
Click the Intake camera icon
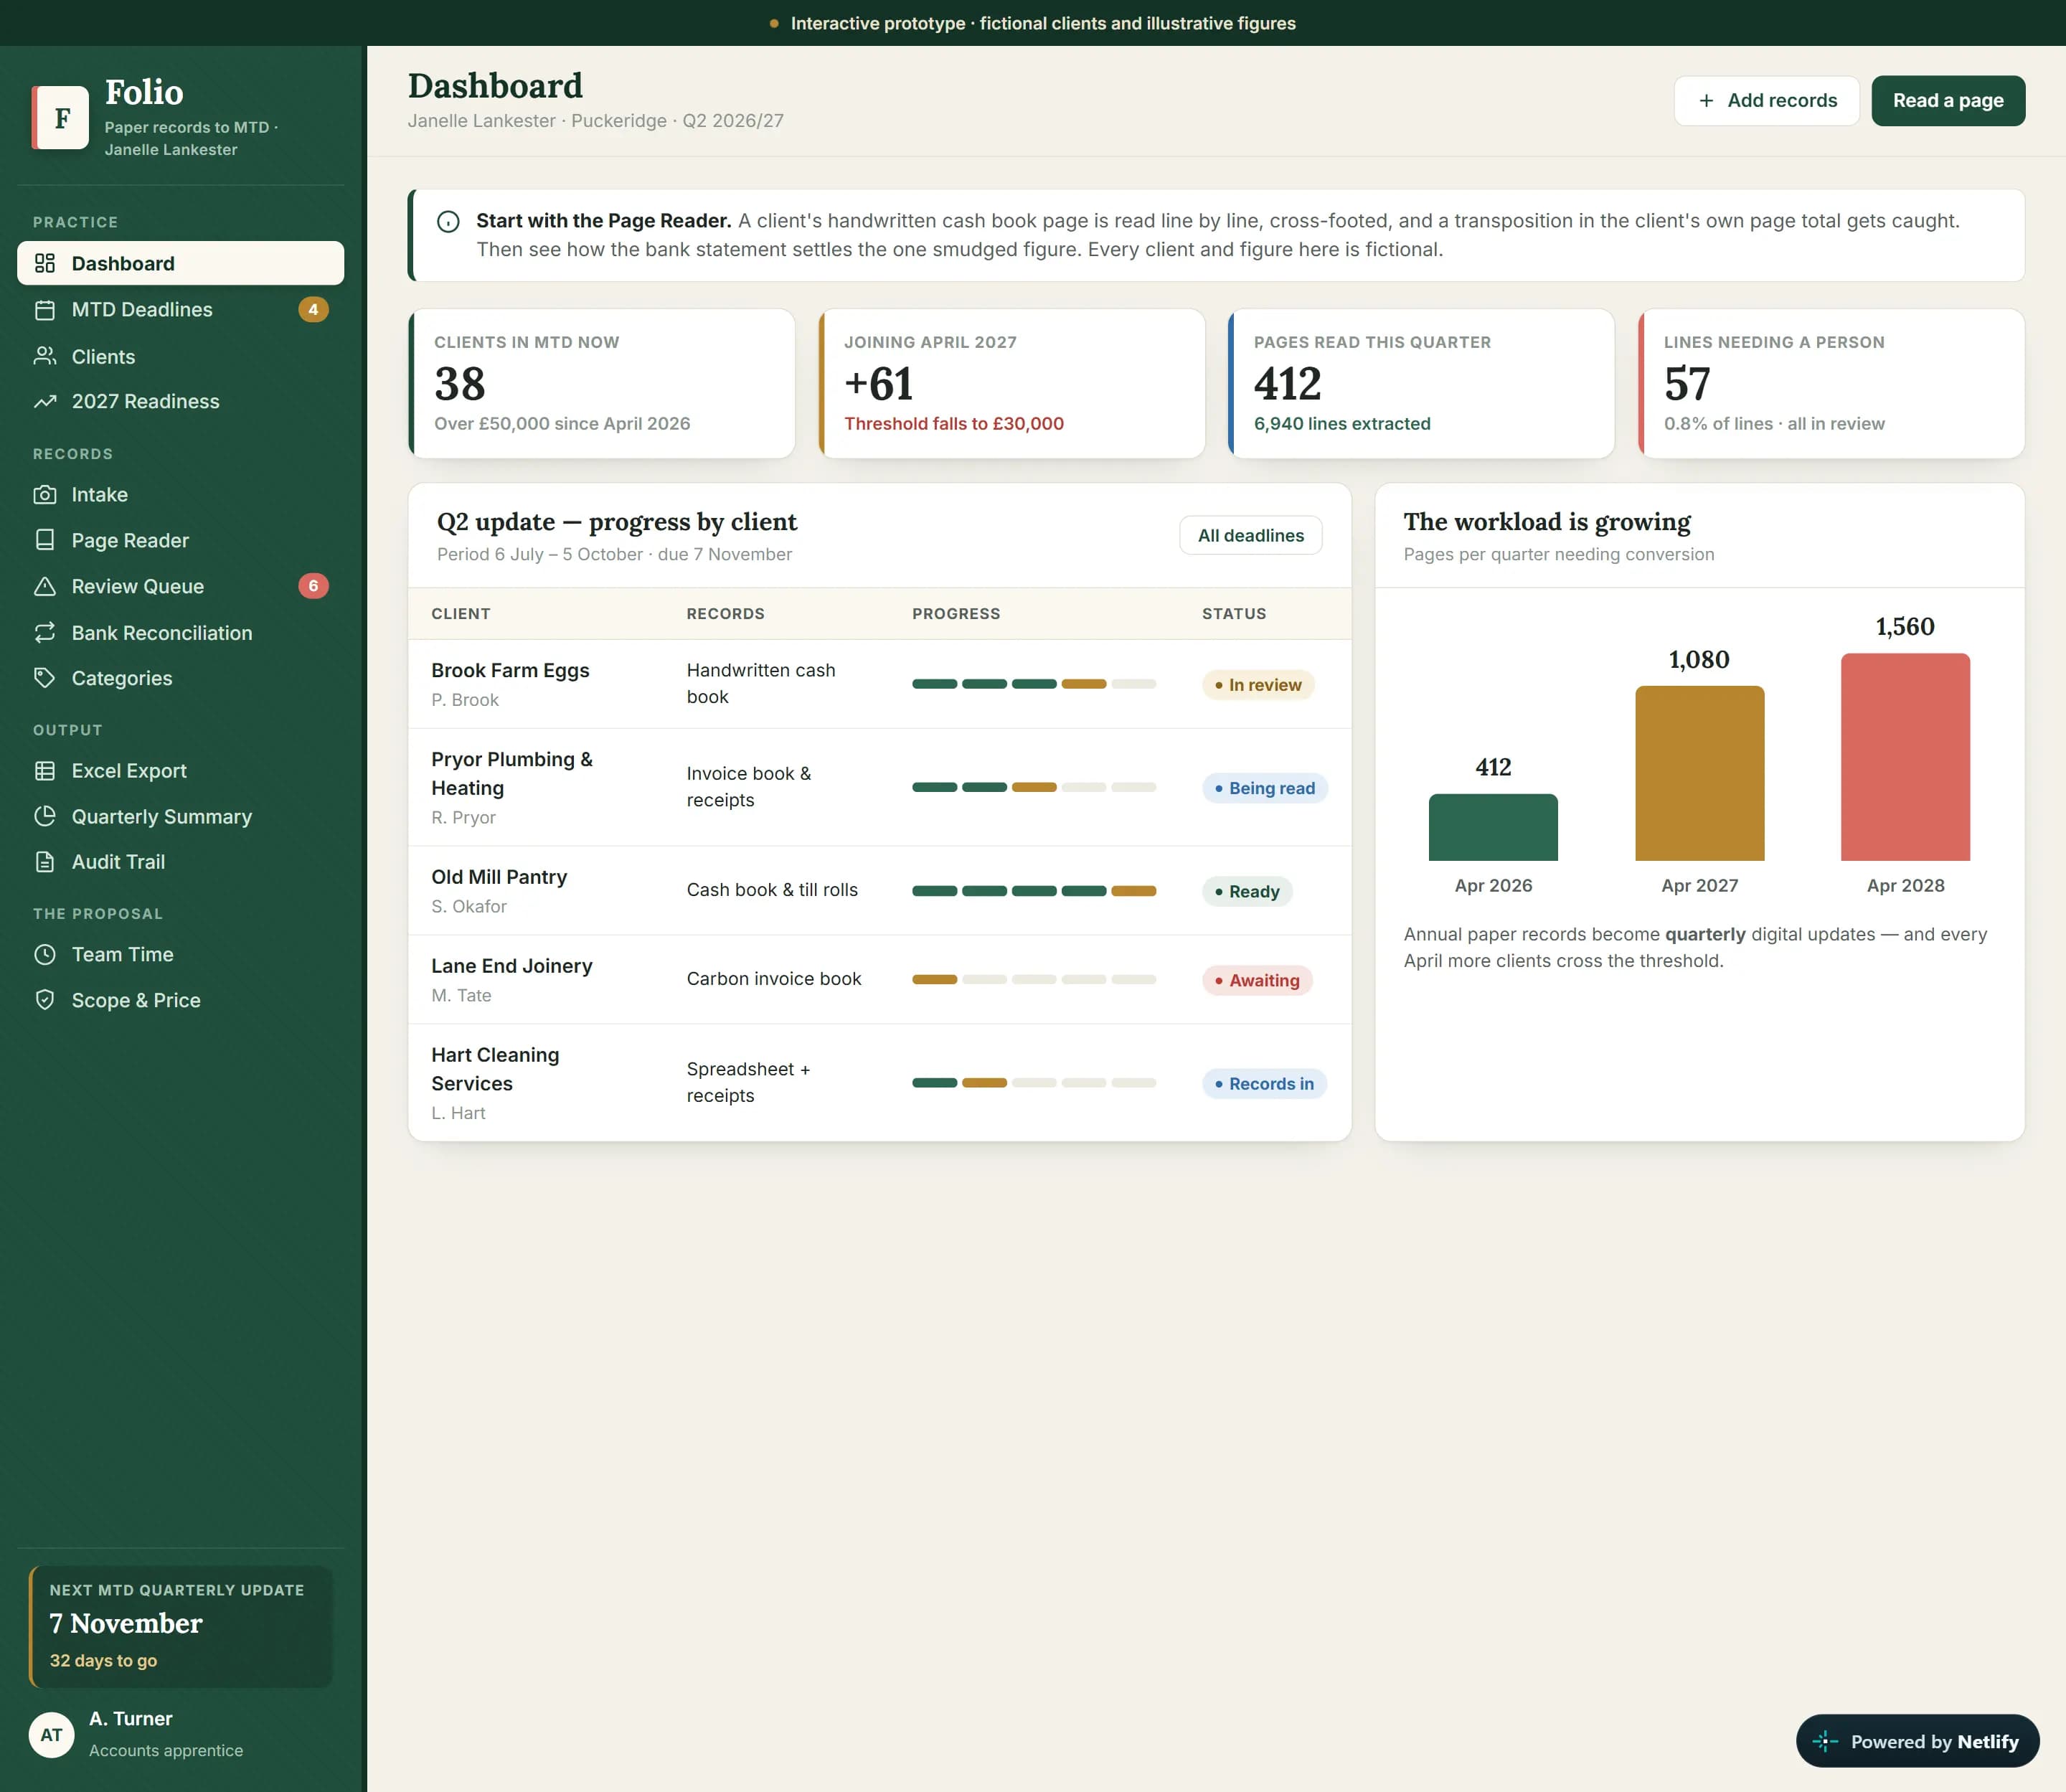point(45,494)
